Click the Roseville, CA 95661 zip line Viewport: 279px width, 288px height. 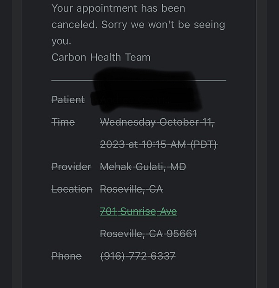coord(148,234)
